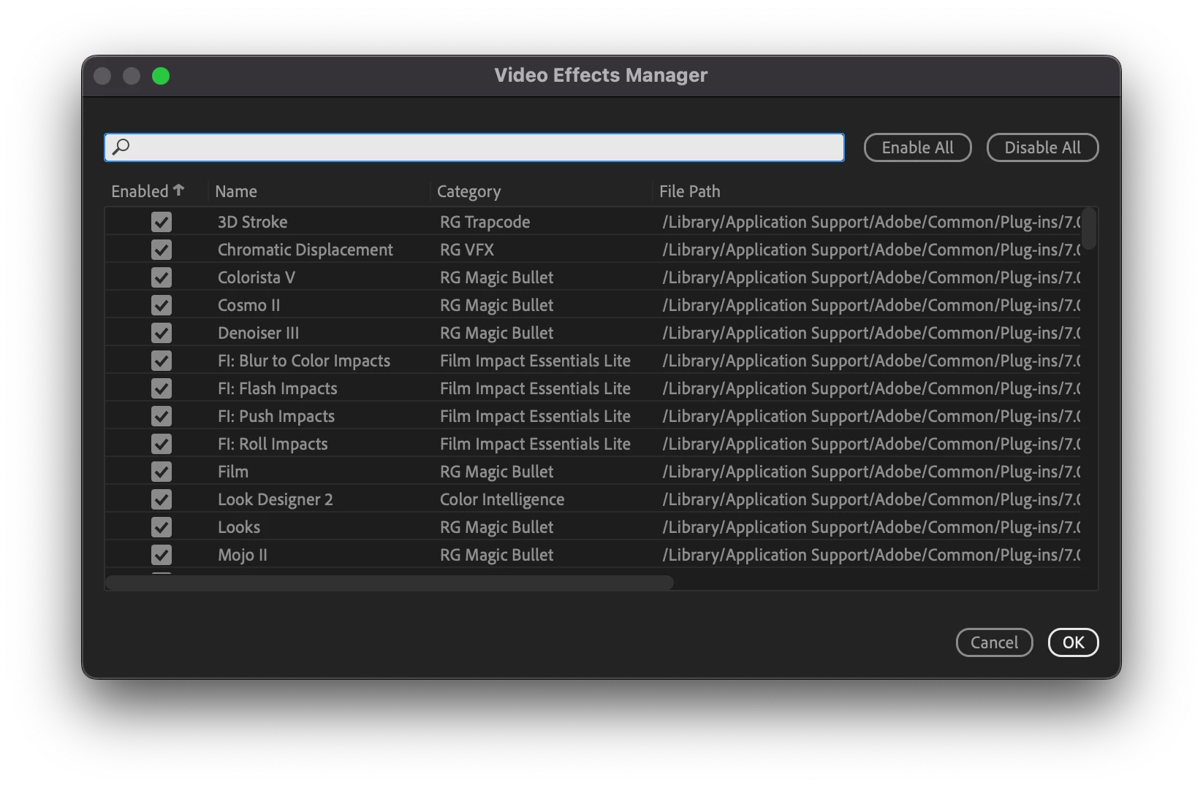Click the file path of Look Designer 2
This screenshot has width=1203, height=787.
pos(871,499)
